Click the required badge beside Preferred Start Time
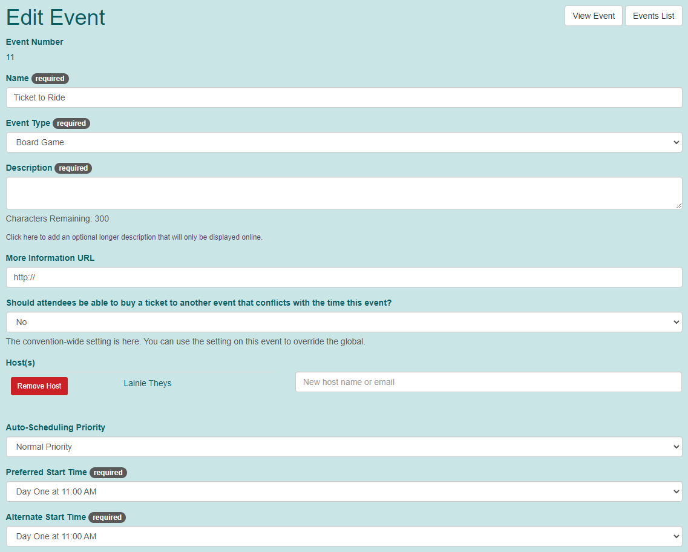 coord(108,473)
